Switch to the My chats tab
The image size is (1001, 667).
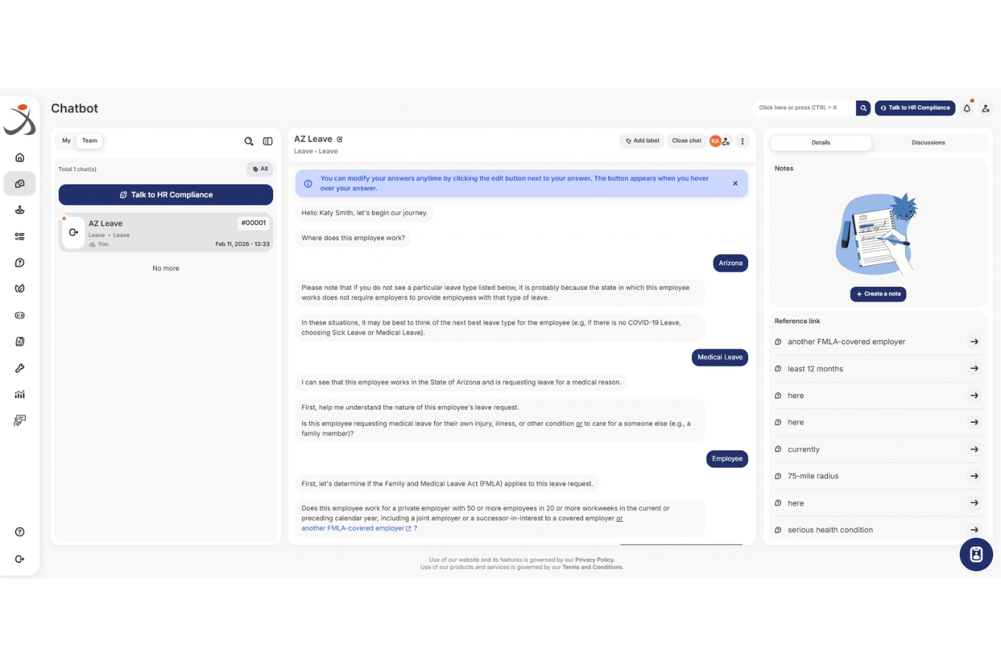coord(66,141)
